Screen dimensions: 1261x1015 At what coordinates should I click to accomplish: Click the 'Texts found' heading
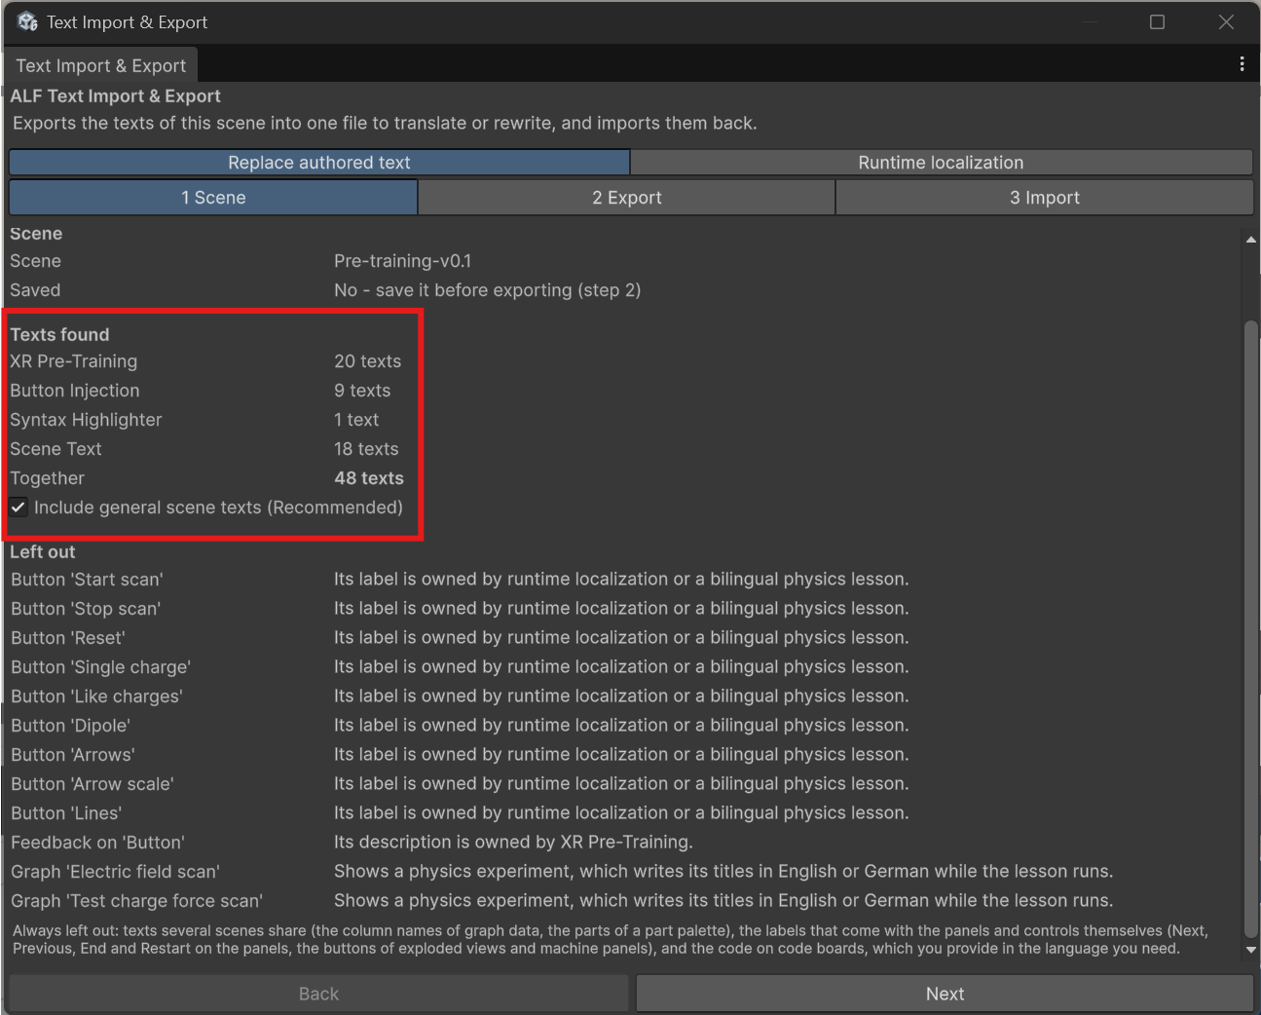pyautogui.click(x=59, y=334)
